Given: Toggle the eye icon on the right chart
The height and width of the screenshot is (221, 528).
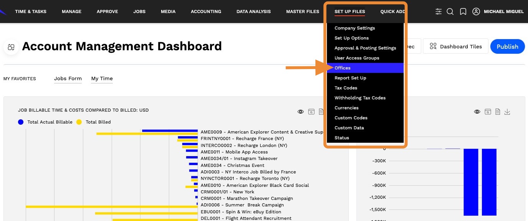Looking at the screenshot, I should [477, 112].
